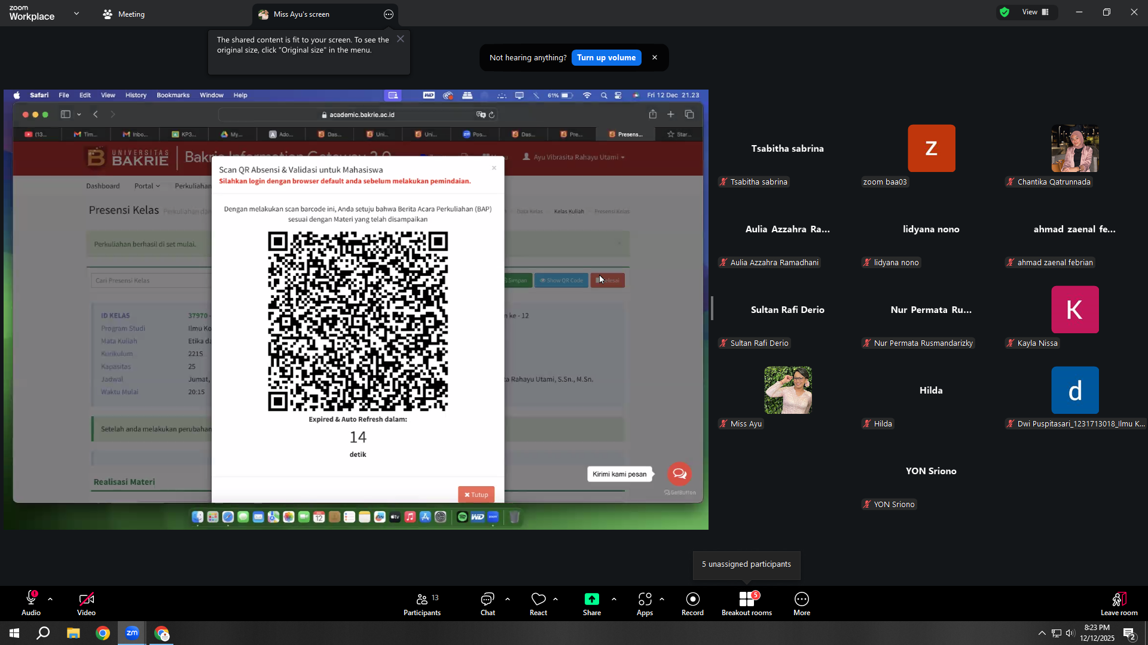Open the volume tray icon
1148x645 pixels.
(x=1070, y=633)
